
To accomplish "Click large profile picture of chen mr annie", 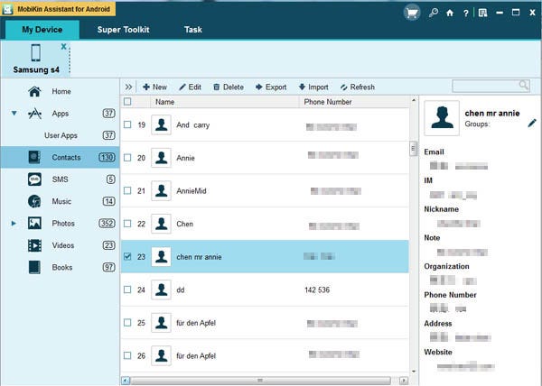I will 442,118.
